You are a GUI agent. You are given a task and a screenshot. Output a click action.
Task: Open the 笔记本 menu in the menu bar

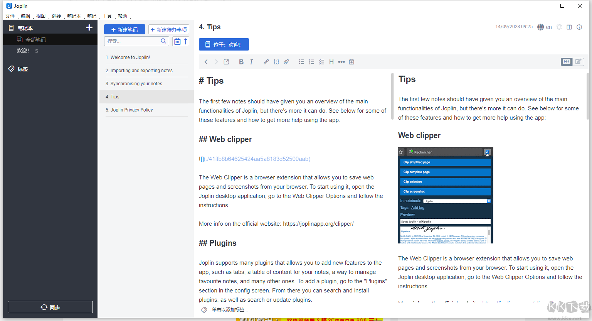pyautogui.click(x=74, y=16)
